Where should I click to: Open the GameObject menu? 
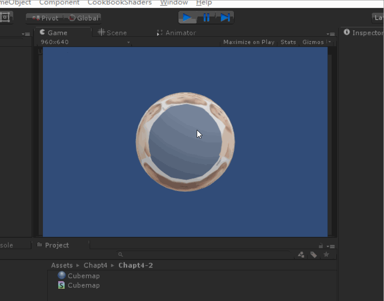click(x=16, y=3)
